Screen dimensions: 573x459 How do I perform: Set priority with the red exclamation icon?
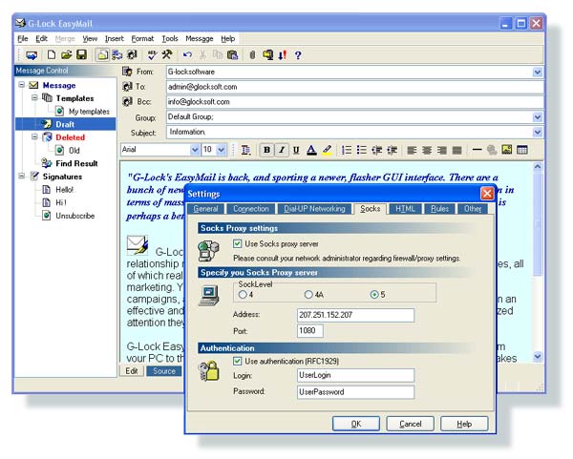(x=282, y=55)
